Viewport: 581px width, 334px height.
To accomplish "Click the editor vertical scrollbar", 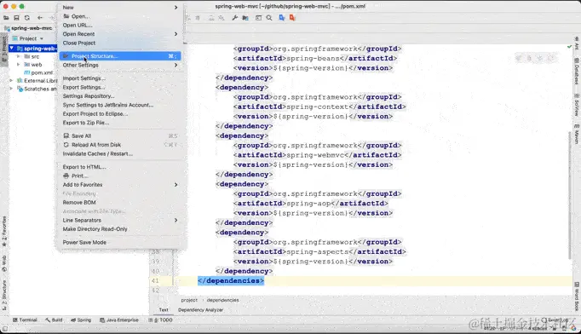I will tap(570, 196).
